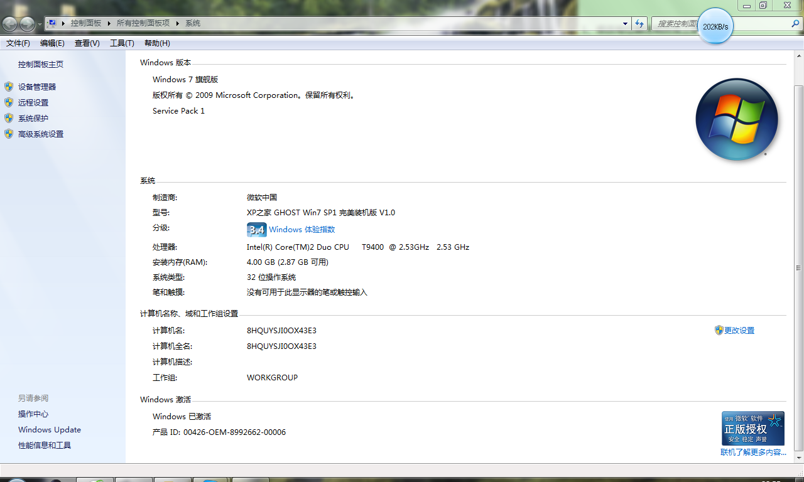The width and height of the screenshot is (804, 482).
Task: Open 高级系统设置 link
Action: pyautogui.click(x=41, y=134)
